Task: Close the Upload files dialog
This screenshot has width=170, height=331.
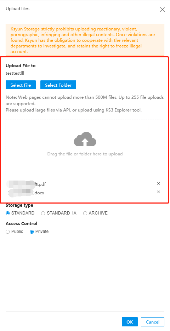Action: tap(162, 10)
